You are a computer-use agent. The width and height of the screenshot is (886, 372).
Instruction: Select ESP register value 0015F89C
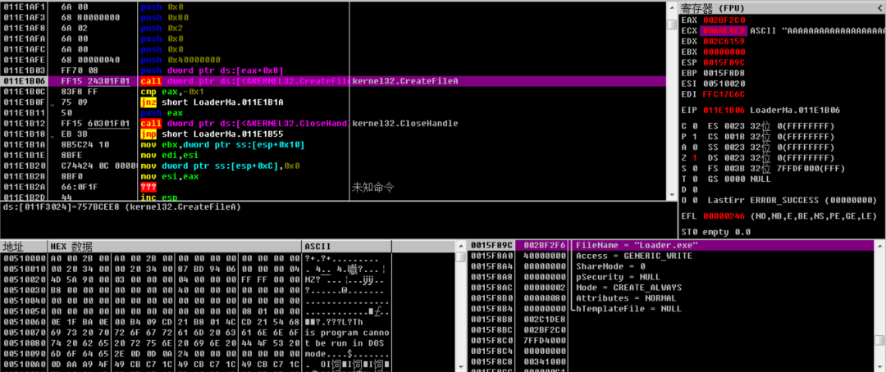(x=724, y=62)
